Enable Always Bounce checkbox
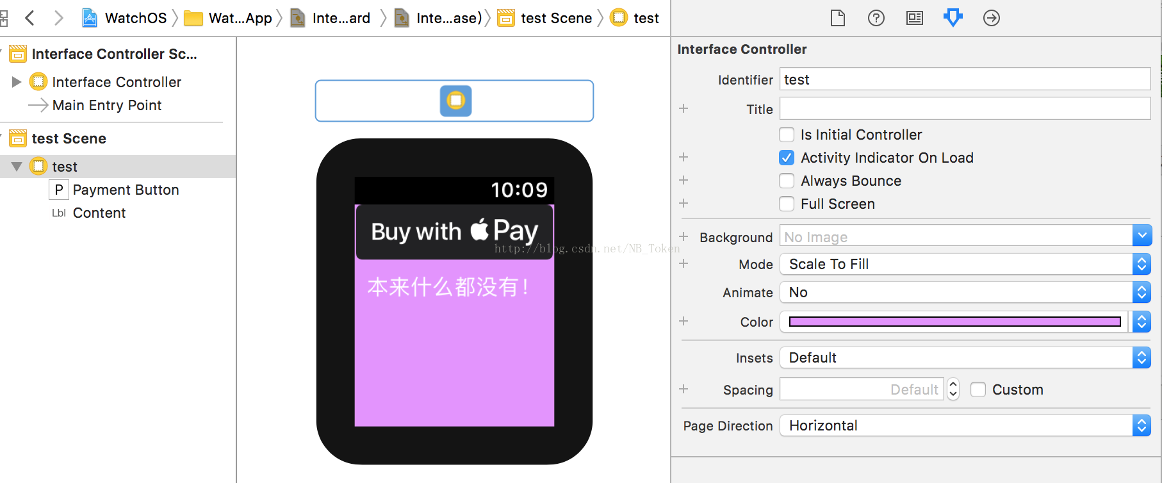Viewport: 1162px width, 483px height. (x=787, y=181)
